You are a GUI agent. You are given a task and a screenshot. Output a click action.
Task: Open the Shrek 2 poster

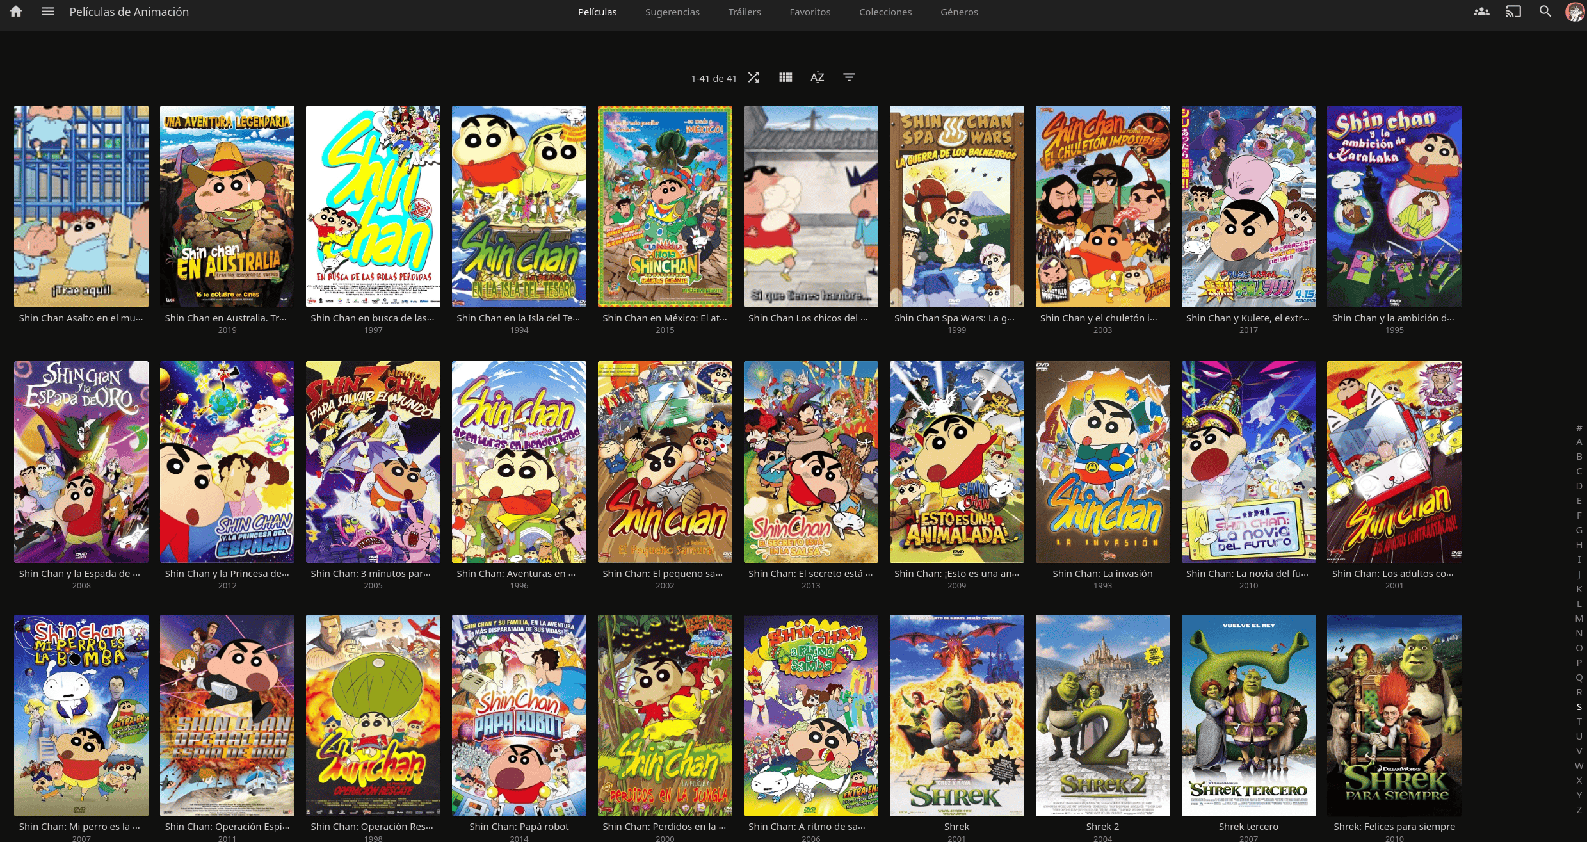[x=1102, y=715]
